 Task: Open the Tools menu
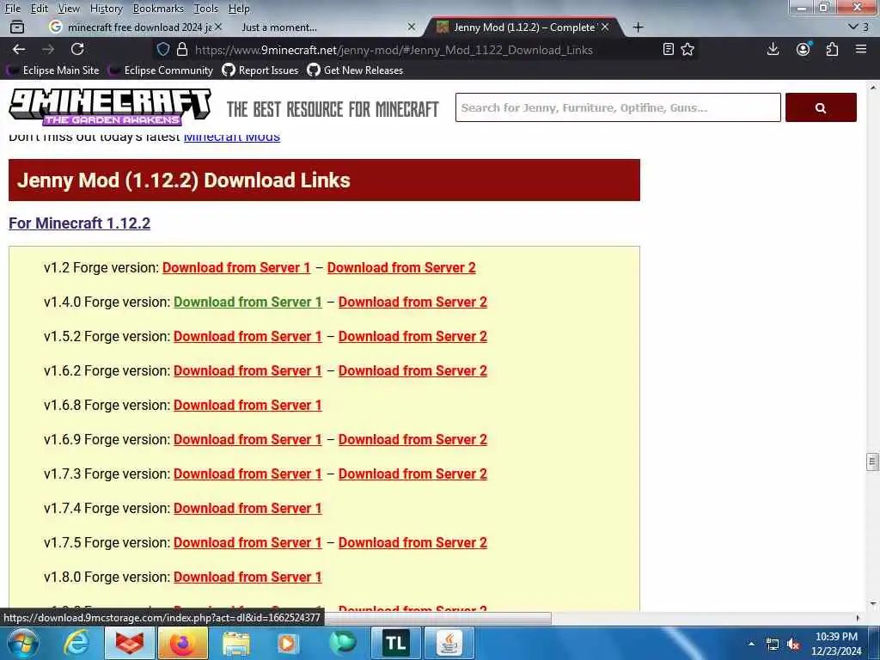(x=206, y=9)
